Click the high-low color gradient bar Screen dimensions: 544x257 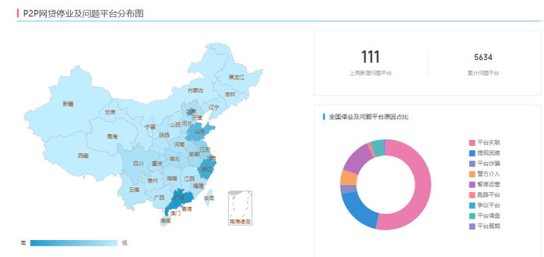74,243
